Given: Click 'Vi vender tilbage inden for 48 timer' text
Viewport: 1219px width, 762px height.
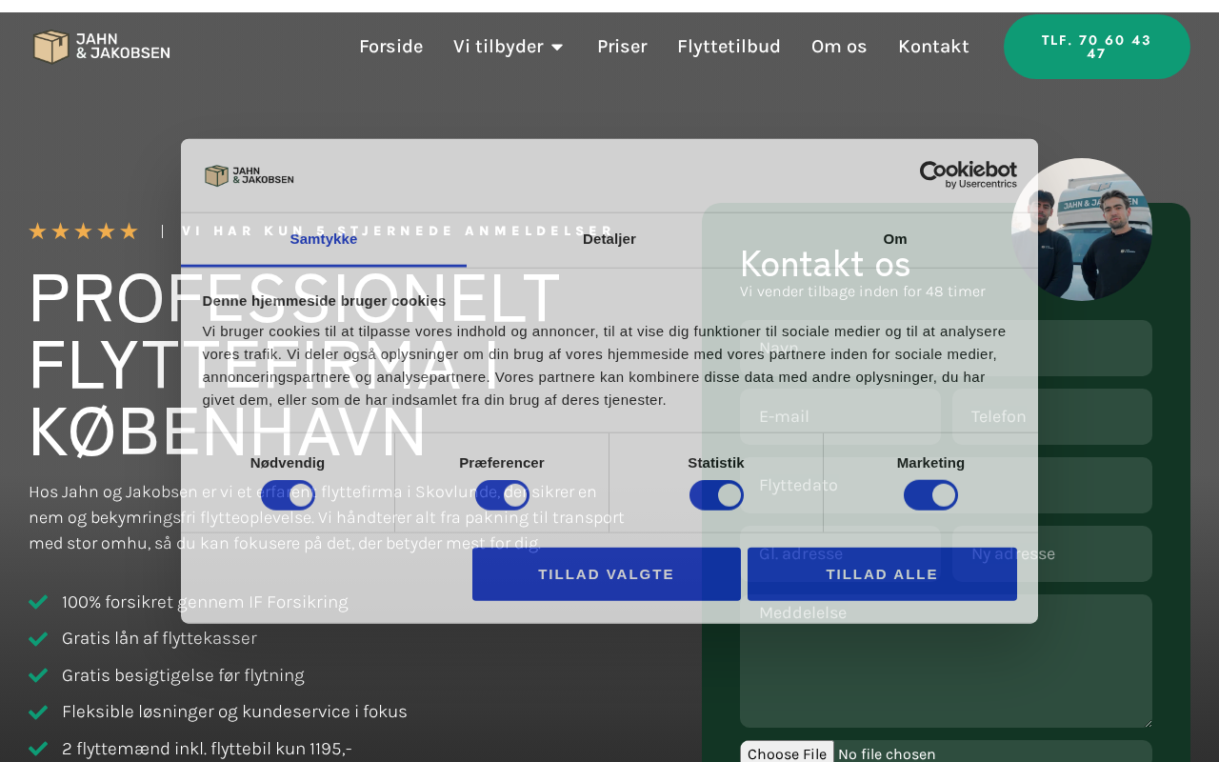Looking at the screenshot, I should (863, 291).
